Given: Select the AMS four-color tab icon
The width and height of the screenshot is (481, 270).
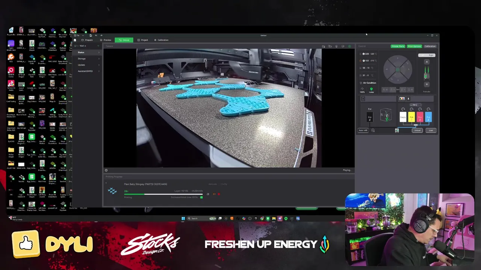Looking at the screenshot, I should [x=402, y=99].
